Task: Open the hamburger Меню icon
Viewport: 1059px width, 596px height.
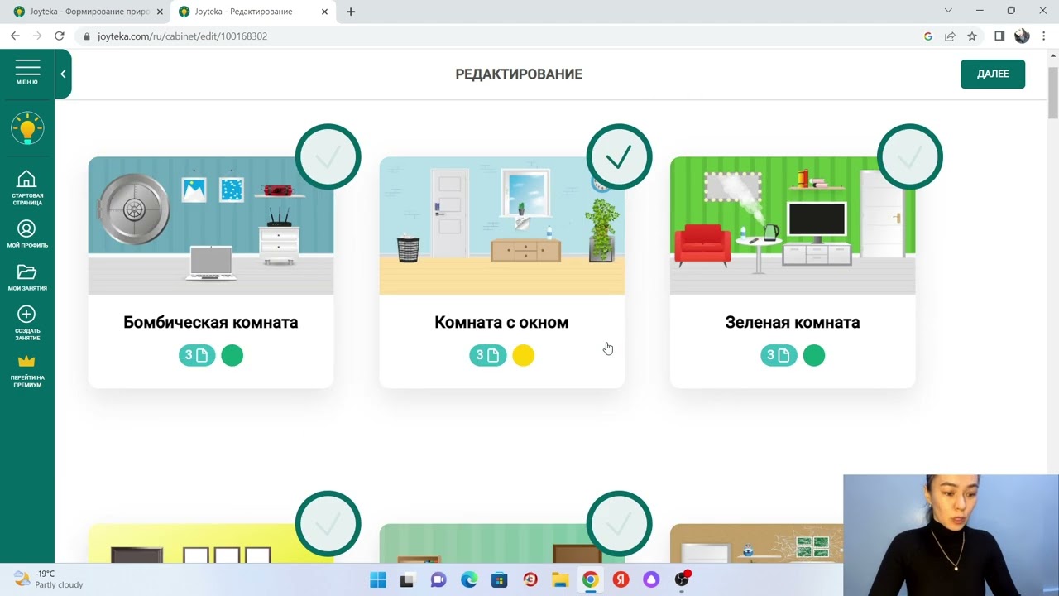Action: point(27,72)
